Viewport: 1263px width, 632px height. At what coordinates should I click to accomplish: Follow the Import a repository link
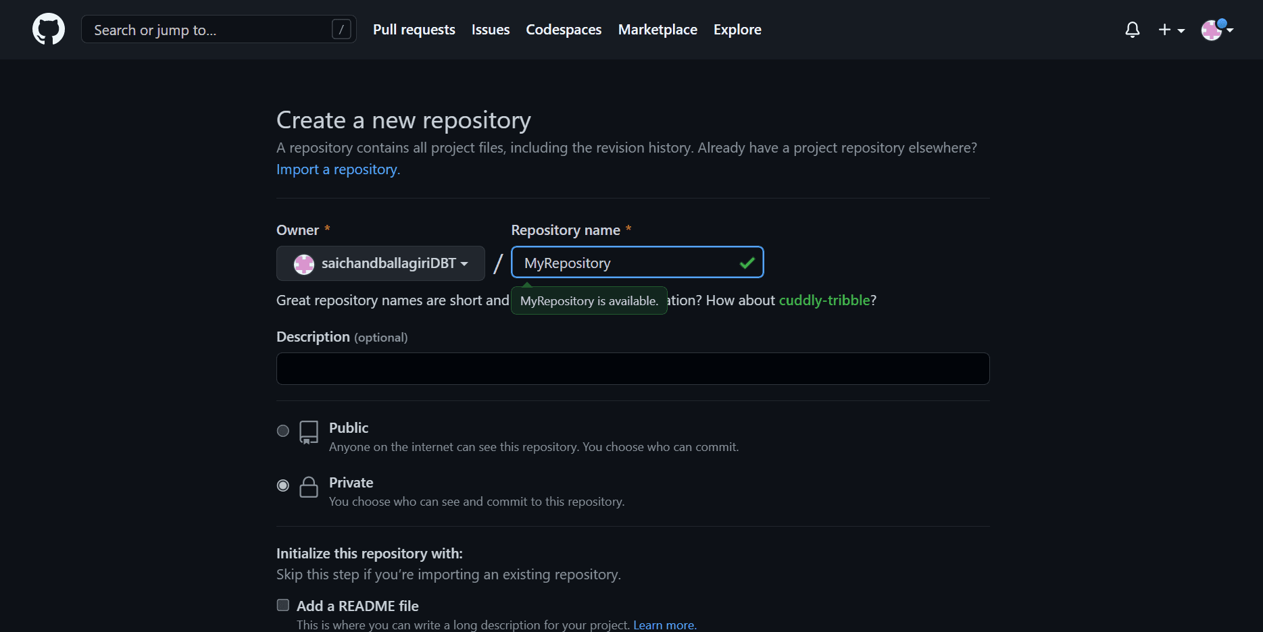coord(338,169)
